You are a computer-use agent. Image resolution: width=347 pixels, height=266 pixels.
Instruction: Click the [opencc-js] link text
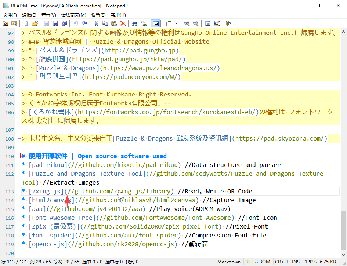[48, 244]
